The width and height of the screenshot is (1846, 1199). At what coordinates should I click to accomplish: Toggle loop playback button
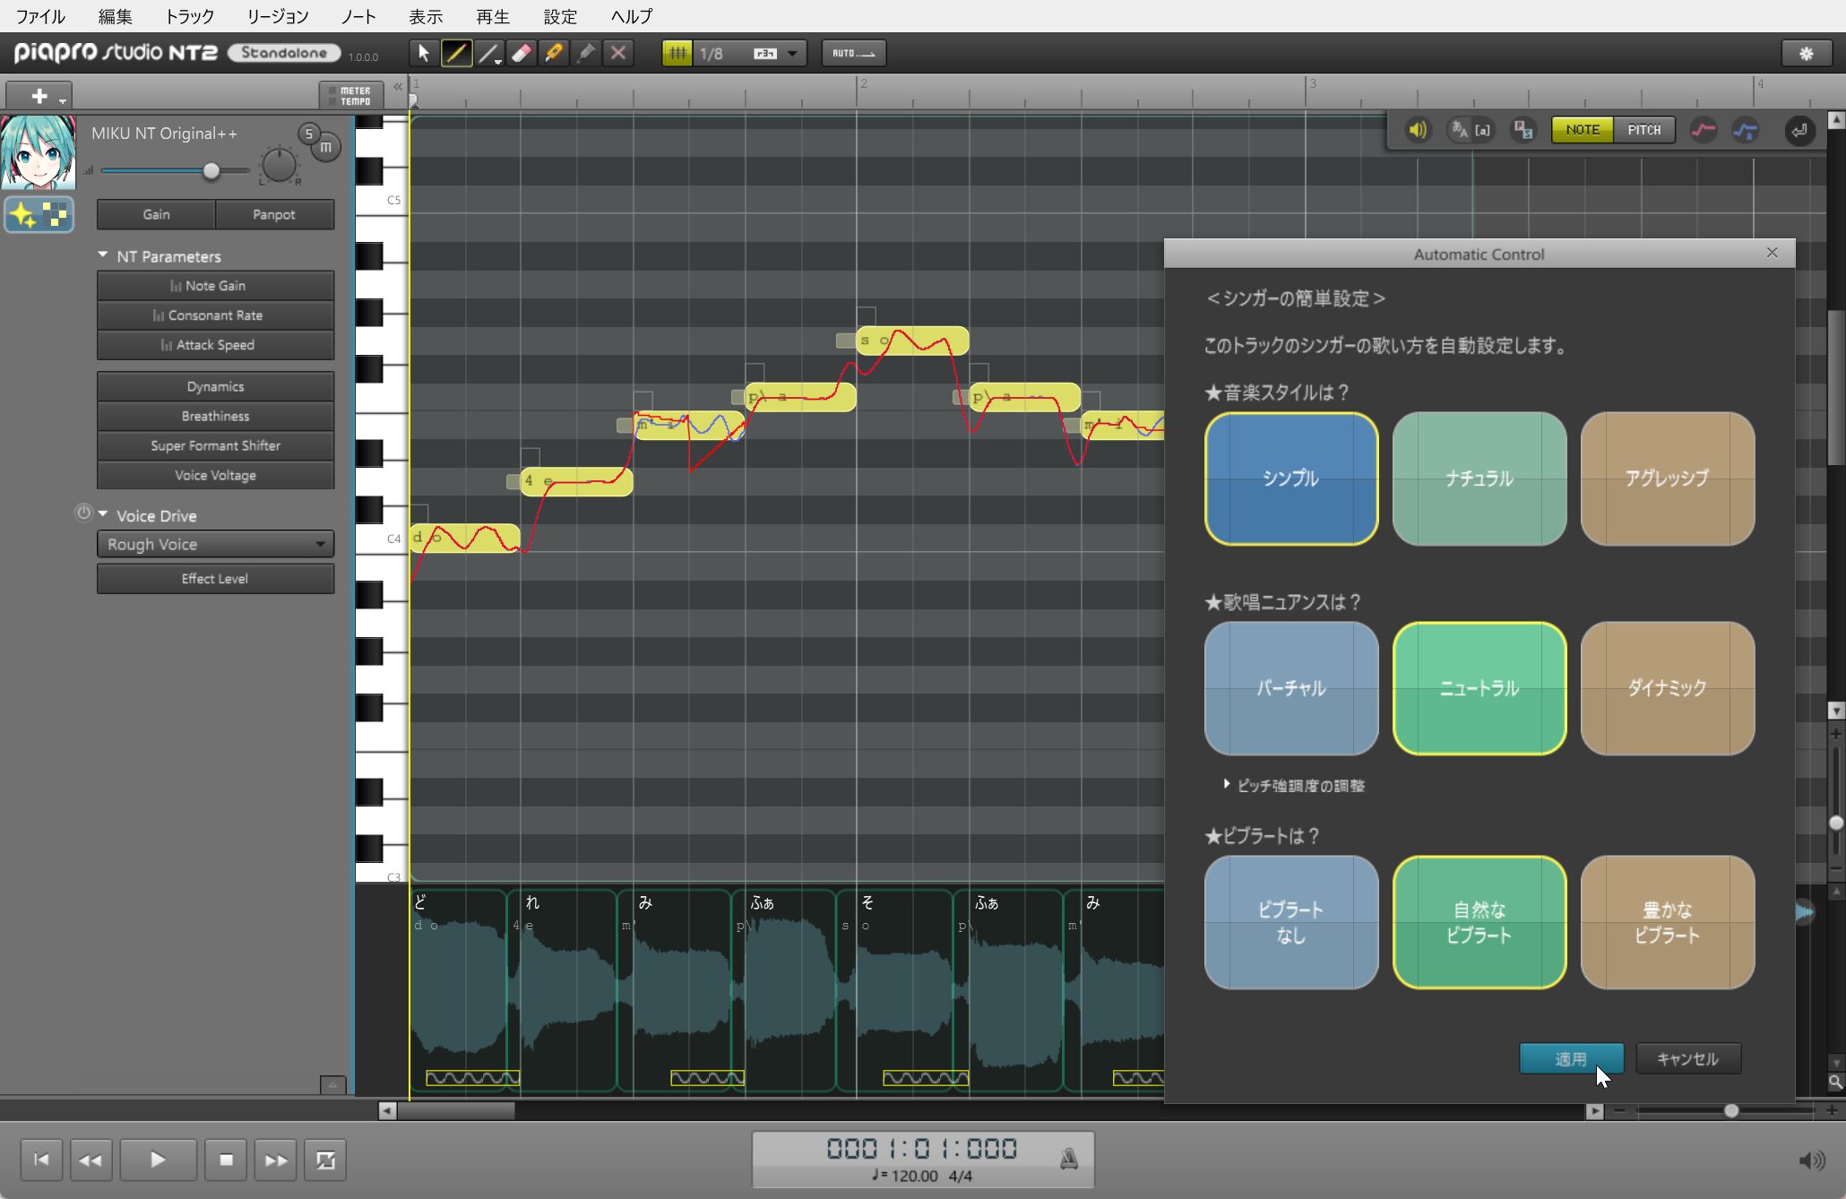pos(325,1160)
